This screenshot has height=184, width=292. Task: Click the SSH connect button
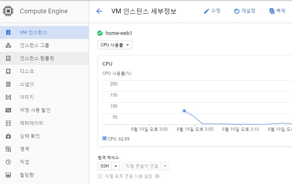[x=105, y=166]
